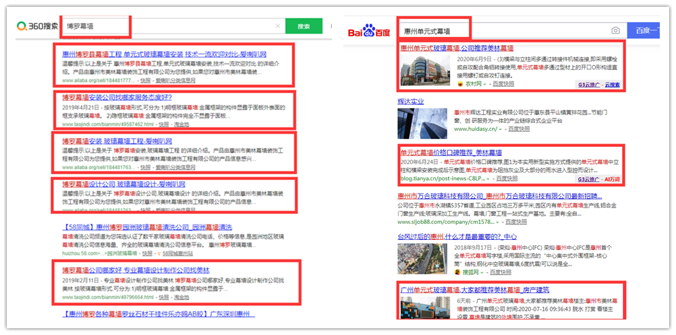Click the green 搜索 button in 360
The width and height of the screenshot is (676, 335).
[304, 26]
